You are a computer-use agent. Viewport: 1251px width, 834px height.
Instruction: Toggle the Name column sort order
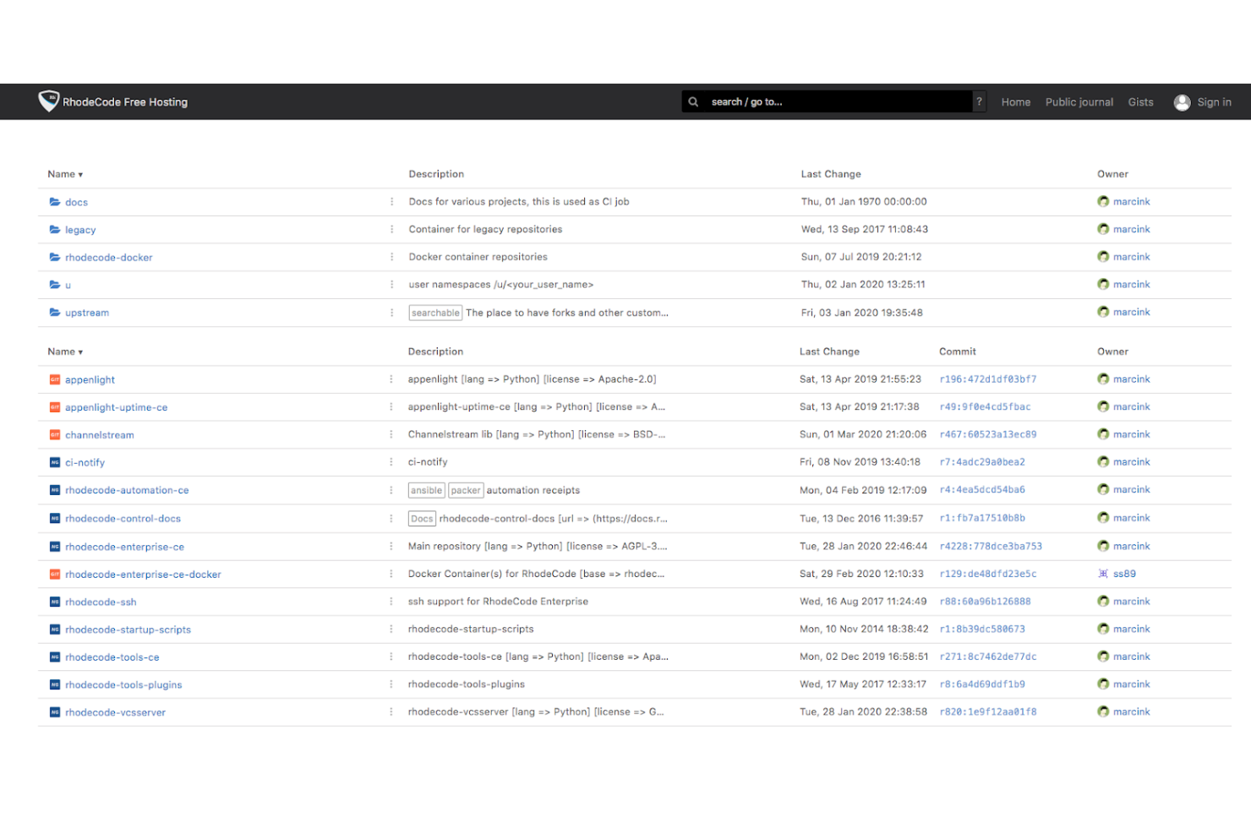[64, 174]
